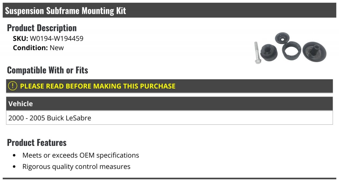Click the "Suspension Subframe Mounting Kit" title bar
The height and width of the screenshot is (182, 339).
[x=66, y=11]
